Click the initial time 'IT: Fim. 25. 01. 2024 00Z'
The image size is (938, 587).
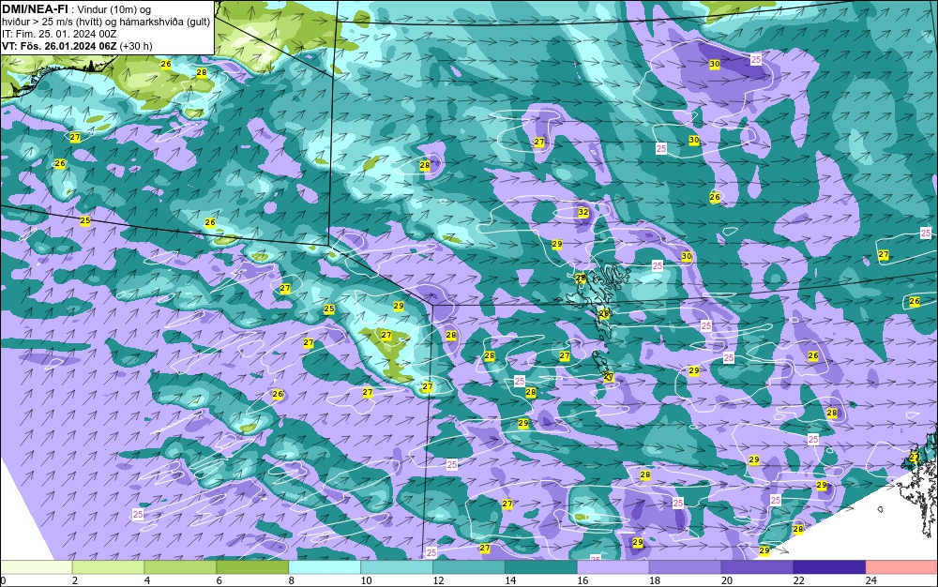coord(59,34)
